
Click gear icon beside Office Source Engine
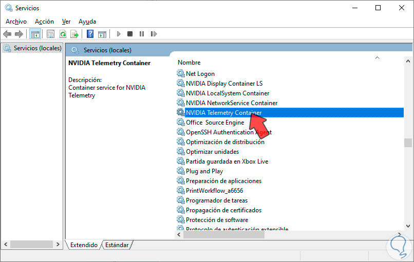[x=181, y=122]
